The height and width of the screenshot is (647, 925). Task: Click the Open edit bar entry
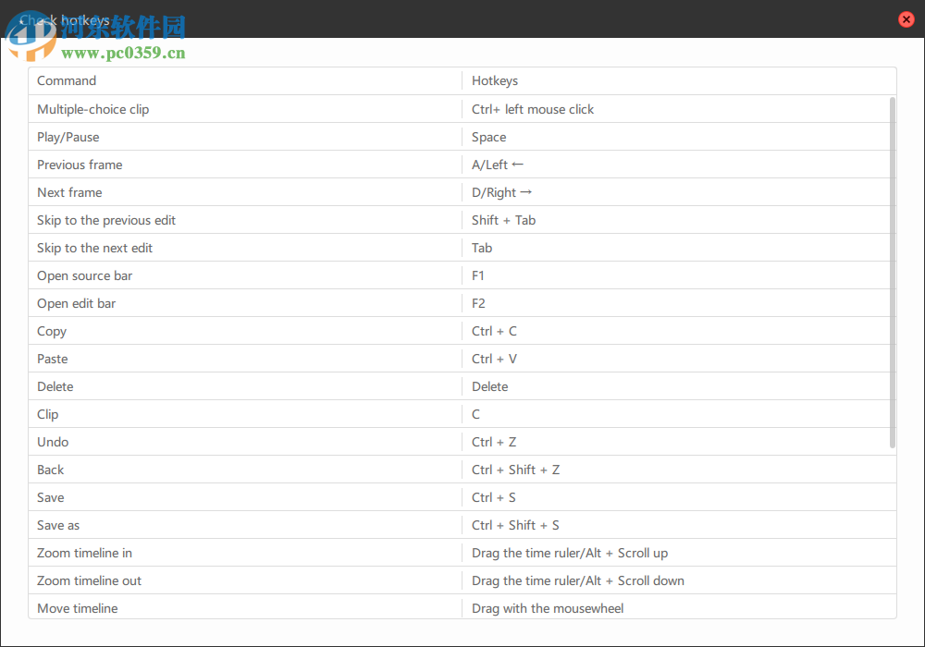(76, 303)
